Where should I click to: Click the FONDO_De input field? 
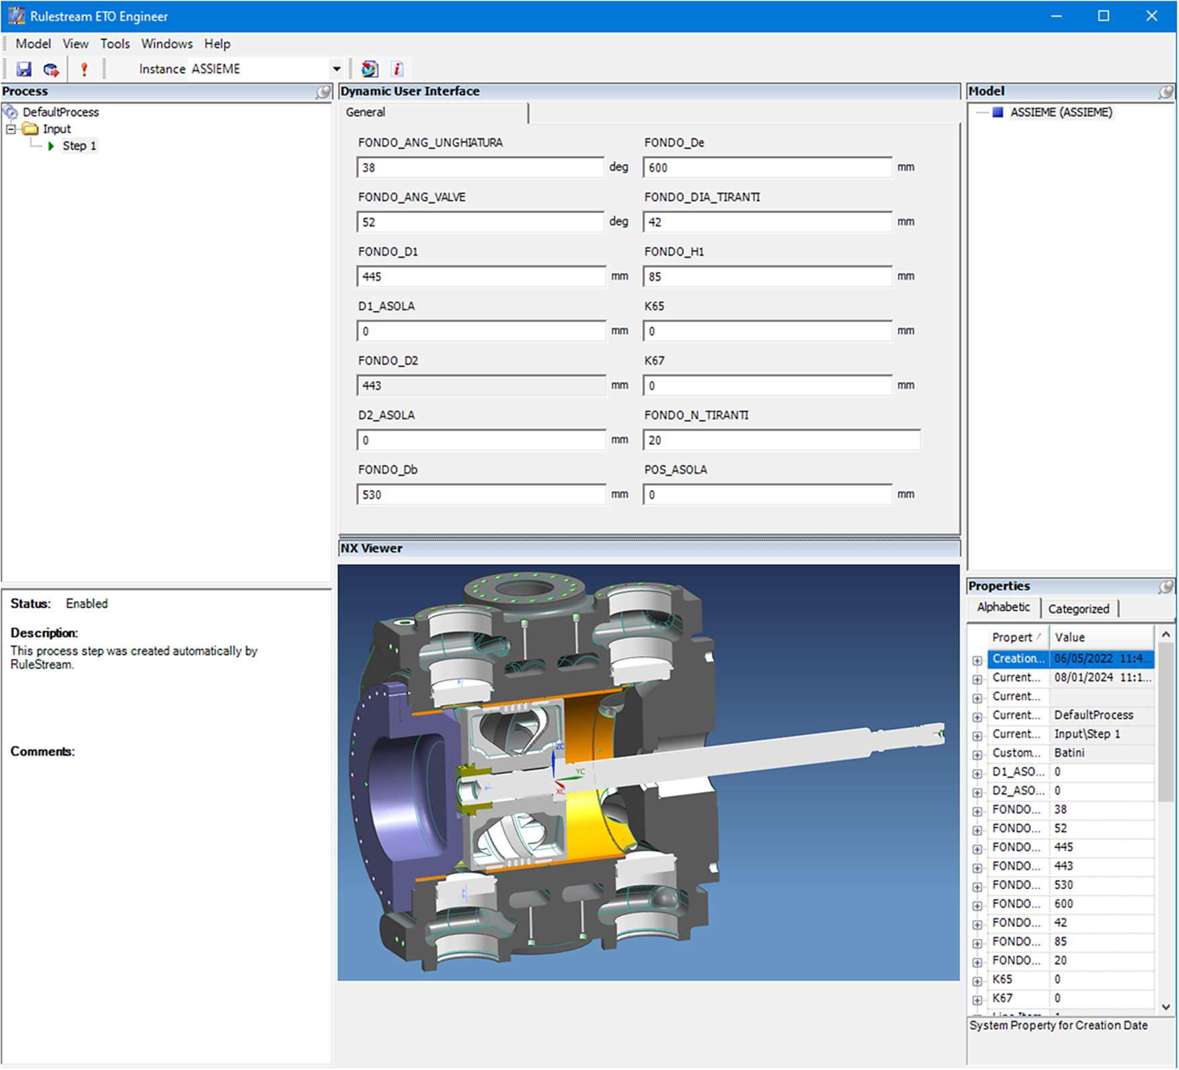tap(768, 167)
